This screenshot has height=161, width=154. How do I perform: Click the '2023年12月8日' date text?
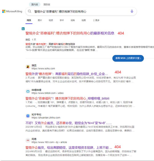coord(34,127)
